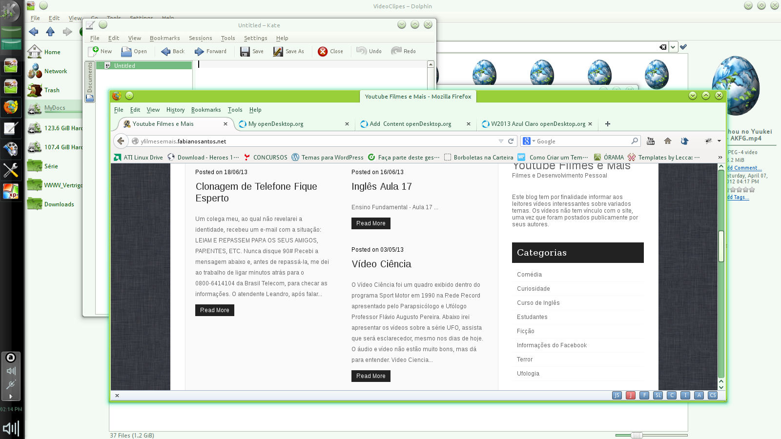Click Read More under Clonagem de Telefone
The height and width of the screenshot is (439, 781).
[x=214, y=310]
